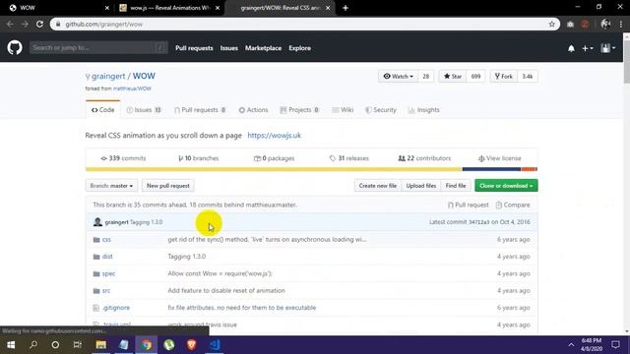The width and height of the screenshot is (630, 354).
Task: View the 22 contributors link
Action: pyautogui.click(x=424, y=158)
